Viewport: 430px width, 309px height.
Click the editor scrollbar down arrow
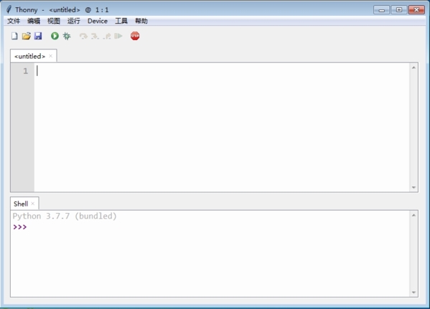413,188
